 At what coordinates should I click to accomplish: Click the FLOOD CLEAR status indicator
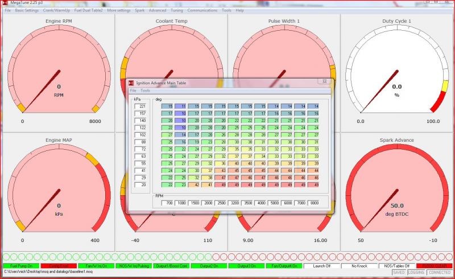[434, 266]
